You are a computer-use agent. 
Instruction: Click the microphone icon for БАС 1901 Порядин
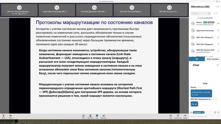point(218,44)
